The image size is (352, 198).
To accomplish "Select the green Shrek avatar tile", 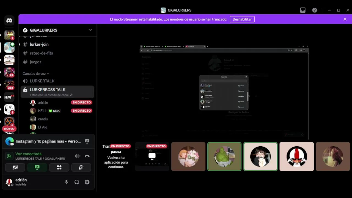I will 224,156.
